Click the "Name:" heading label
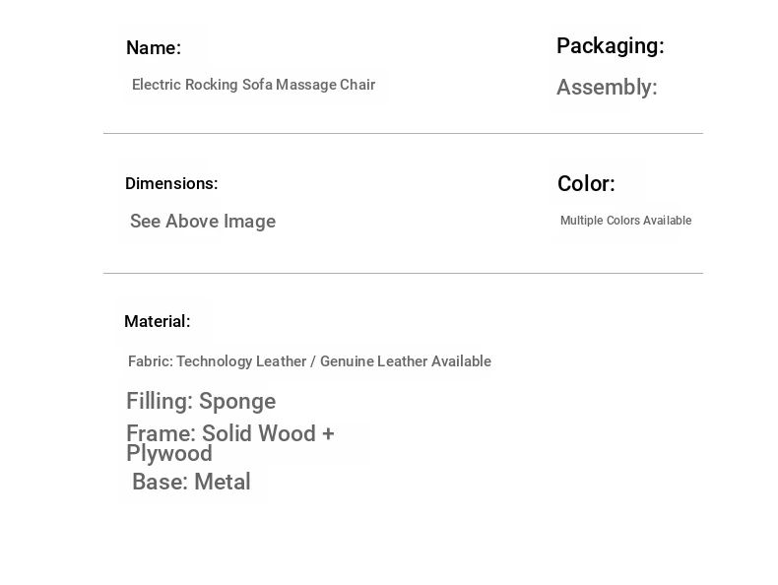This screenshot has height=585, width=778. (154, 48)
